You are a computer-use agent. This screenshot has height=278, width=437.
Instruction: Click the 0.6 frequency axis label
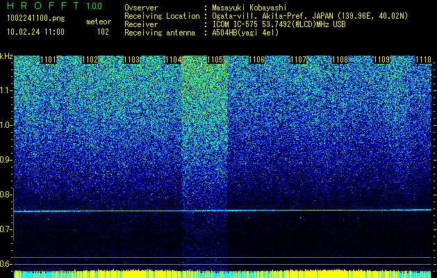[6, 264]
